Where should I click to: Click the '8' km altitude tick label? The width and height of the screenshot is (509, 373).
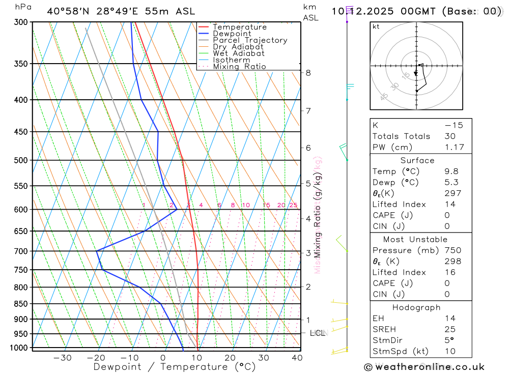pos(308,73)
